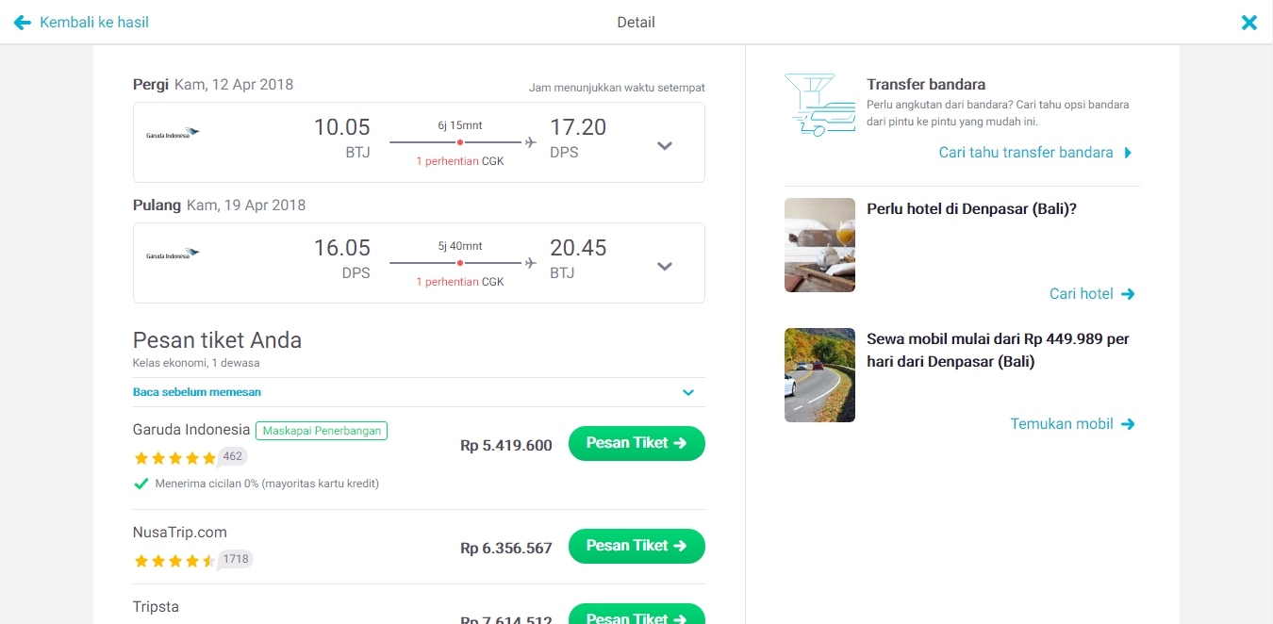Click the Garuda Indonesia logo on departure flight

coord(173,134)
